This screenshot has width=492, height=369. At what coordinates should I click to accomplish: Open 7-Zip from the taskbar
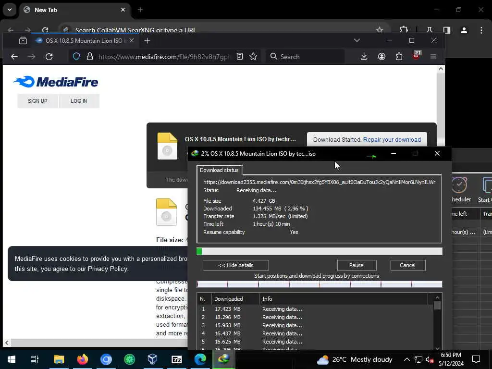(176, 359)
